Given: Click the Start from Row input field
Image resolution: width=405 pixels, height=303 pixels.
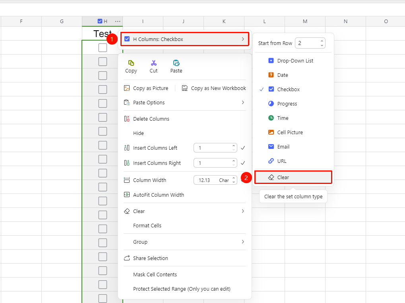Looking at the screenshot, I should [x=310, y=43].
